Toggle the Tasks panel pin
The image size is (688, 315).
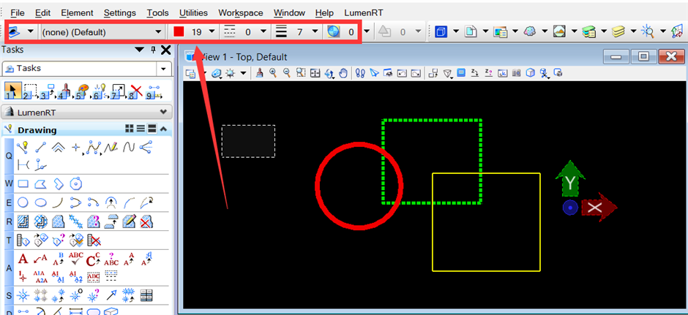[x=153, y=50]
